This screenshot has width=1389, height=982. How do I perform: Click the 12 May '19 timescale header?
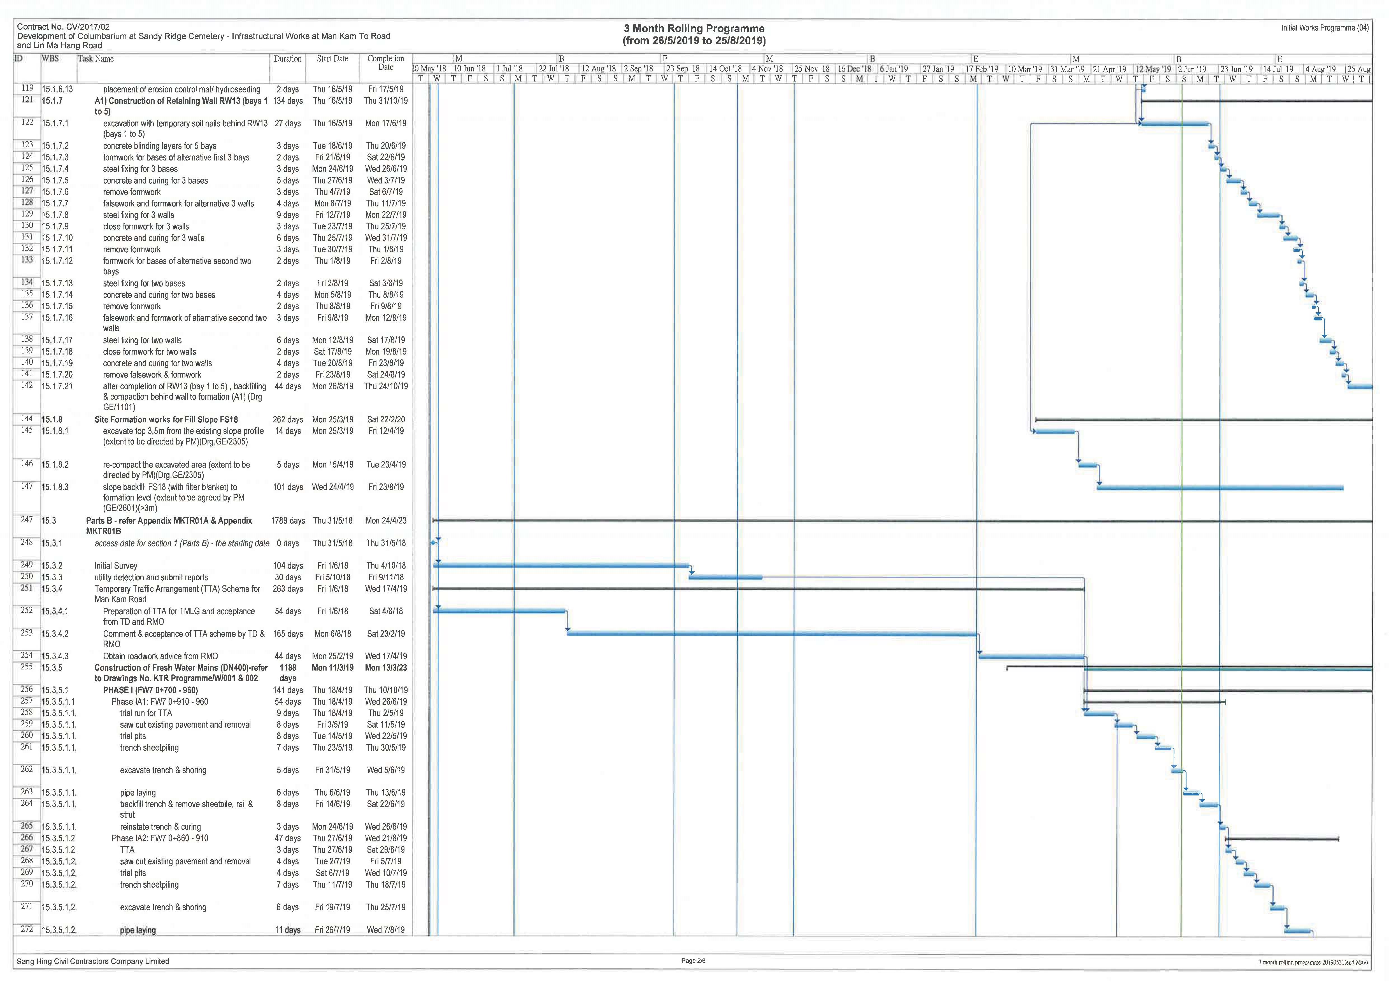[1153, 69]
